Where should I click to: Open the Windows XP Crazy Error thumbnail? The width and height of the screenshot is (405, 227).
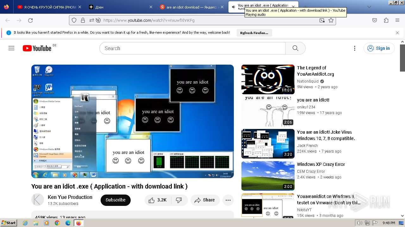(268, 176)
